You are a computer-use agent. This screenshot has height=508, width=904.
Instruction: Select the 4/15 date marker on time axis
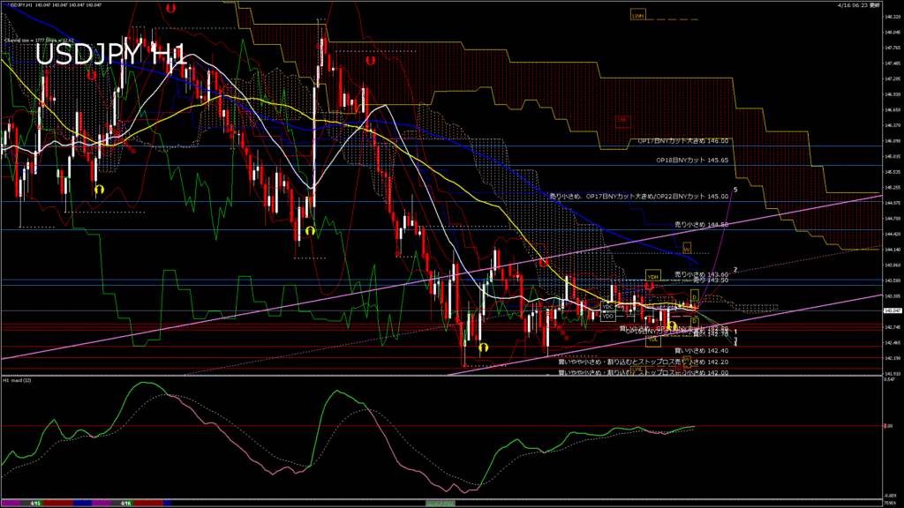pyautogui.click(x=35, y=504)
